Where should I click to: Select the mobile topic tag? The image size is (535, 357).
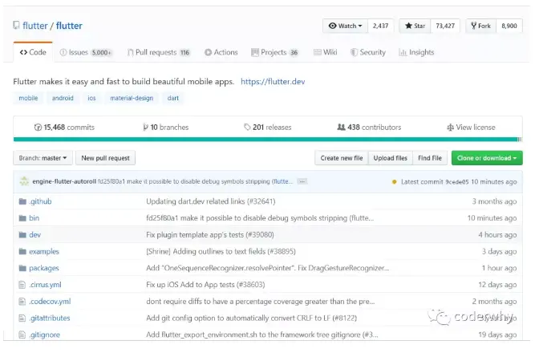click(x=28, y=98)
